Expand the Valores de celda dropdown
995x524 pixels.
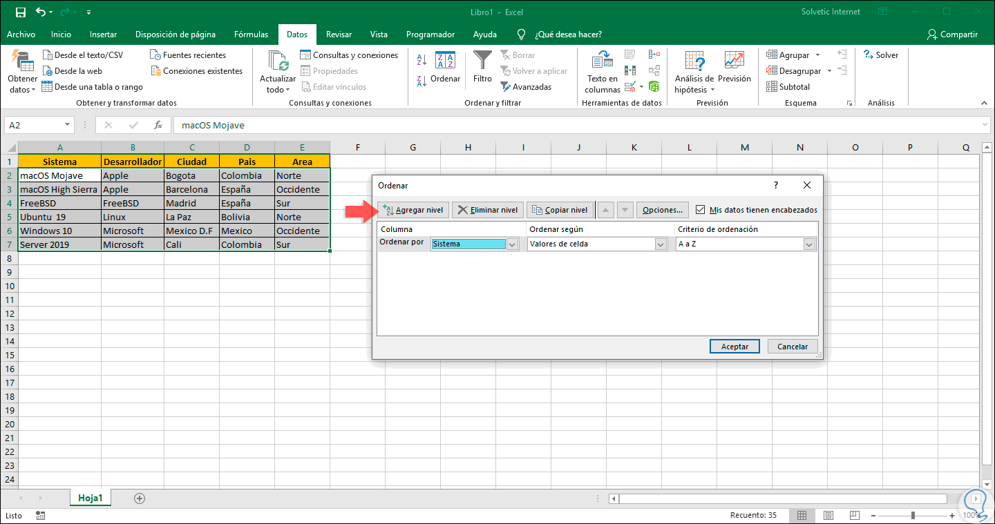click(661, 244)
